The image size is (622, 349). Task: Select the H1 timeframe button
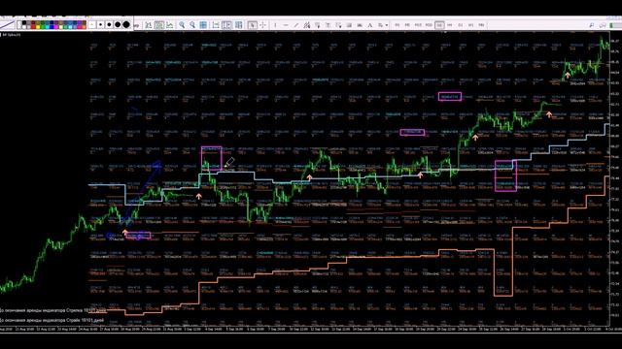[439, 25]
